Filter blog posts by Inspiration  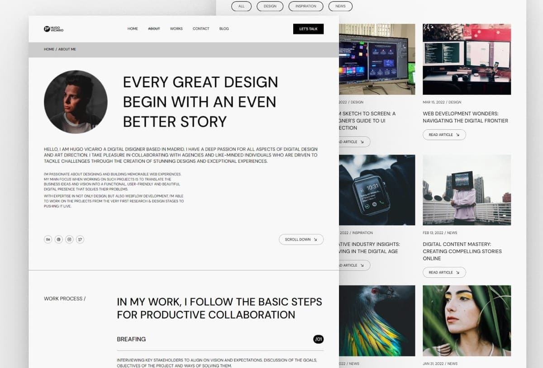tap(306, 6)
